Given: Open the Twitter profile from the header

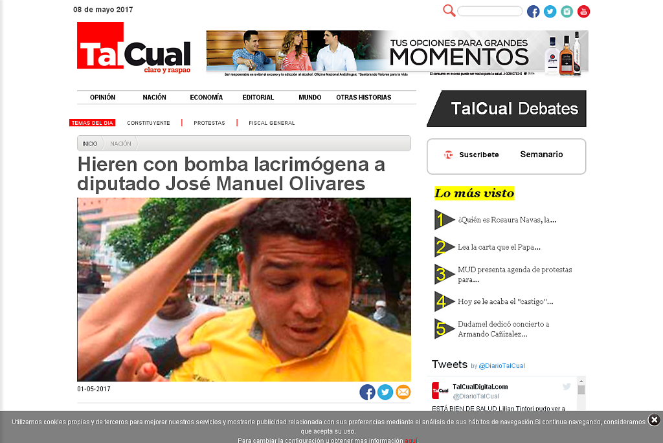Looking at the screenshot, I should tap(550, 11).
